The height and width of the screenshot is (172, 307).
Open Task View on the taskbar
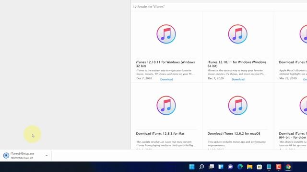(x=211, y=167)
